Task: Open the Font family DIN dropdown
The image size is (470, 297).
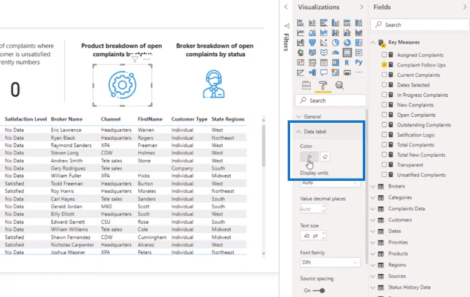Action: click(329, 263)
